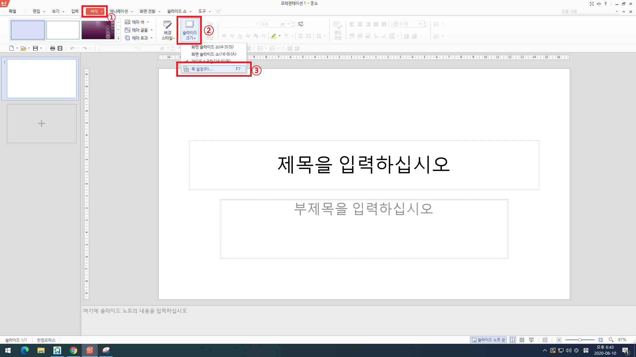The width and height of the screenshot is (636, 357).
Task: Start slideshow from status bar icon
Action: [x=531, y=340]
